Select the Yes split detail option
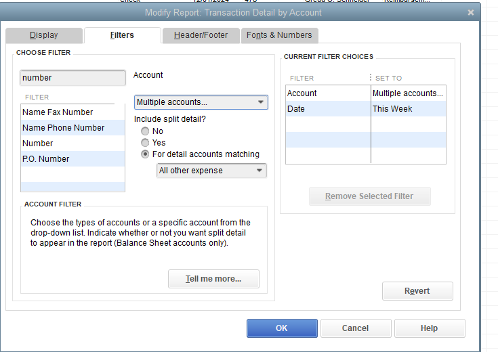 (x=145, y=143)
